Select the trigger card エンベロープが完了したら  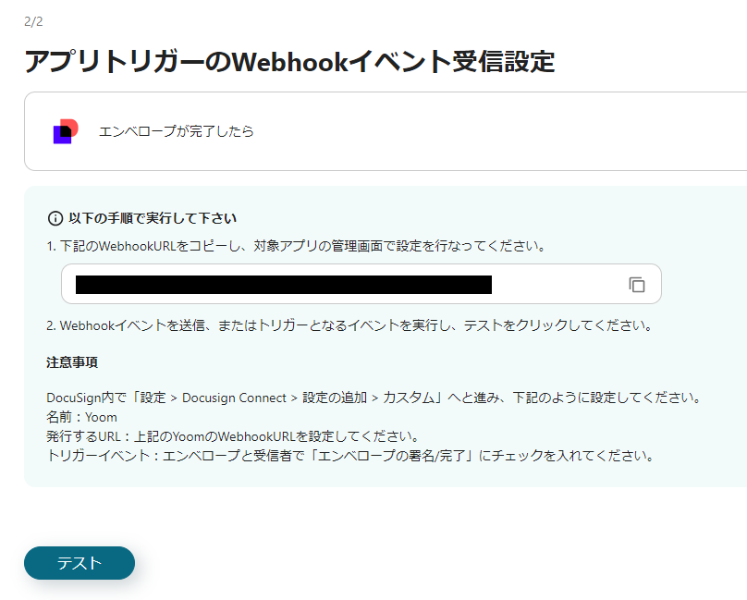[x=370, y=131]
